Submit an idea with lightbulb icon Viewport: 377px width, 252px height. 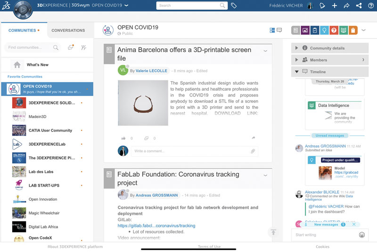(324, 30)
